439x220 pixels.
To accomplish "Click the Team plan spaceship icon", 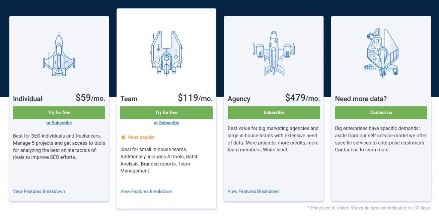I will click(166, 53).
